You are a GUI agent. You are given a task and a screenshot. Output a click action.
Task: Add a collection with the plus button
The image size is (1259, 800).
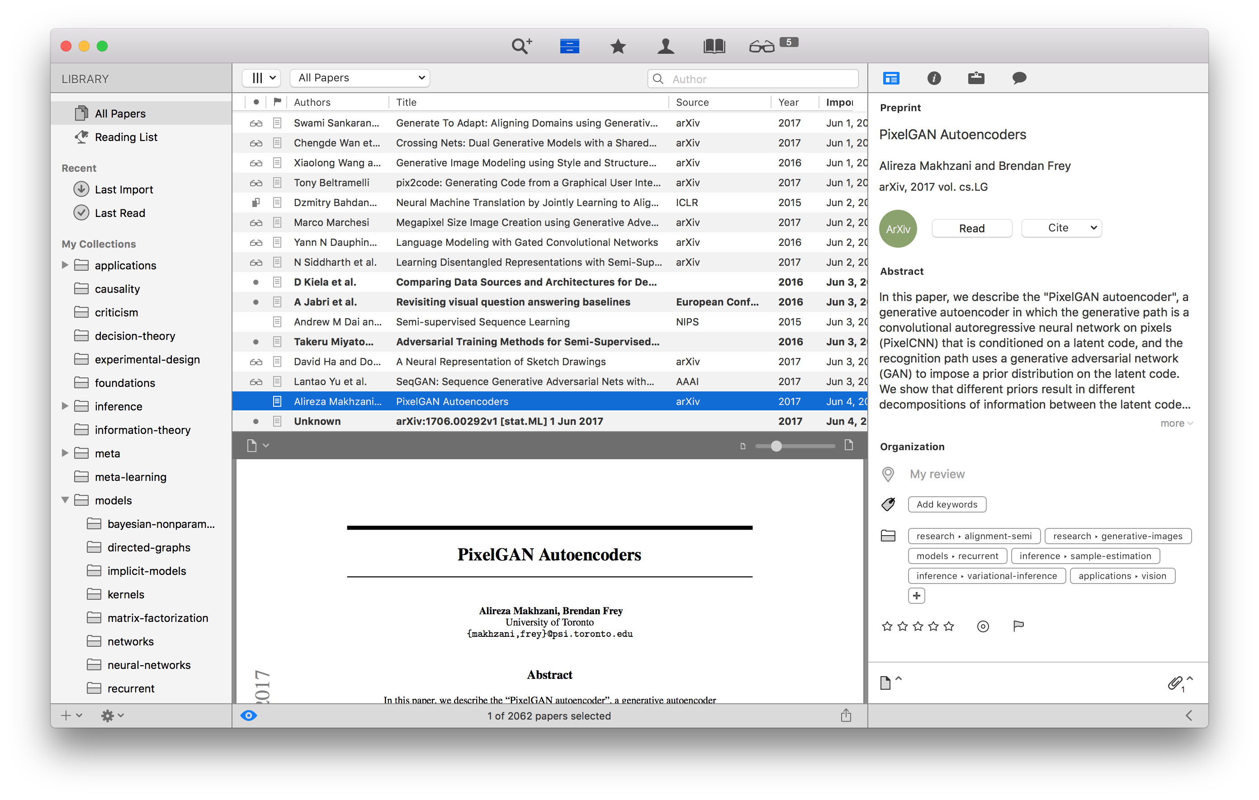(917, 596)
